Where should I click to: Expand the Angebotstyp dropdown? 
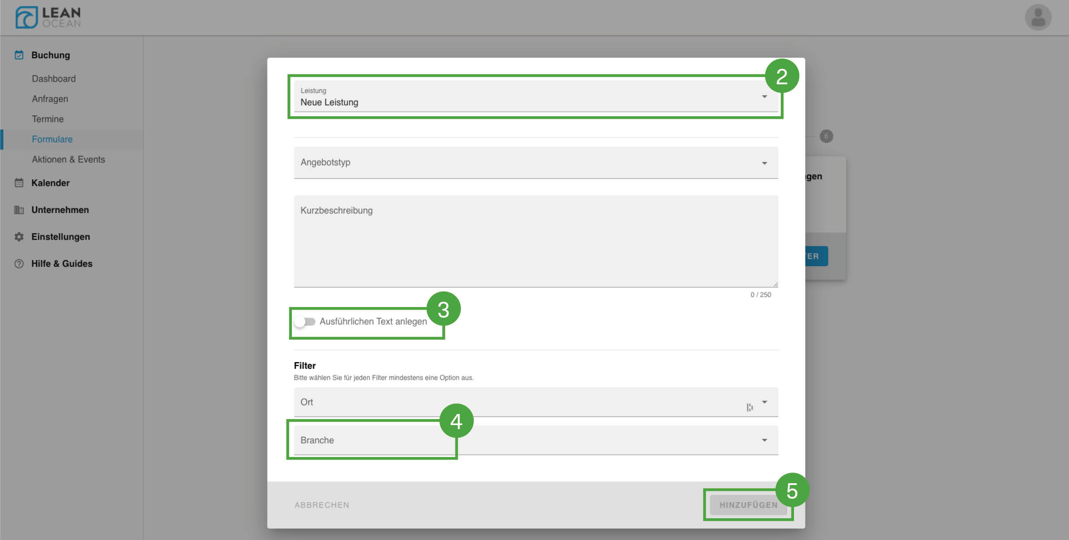pos(535,163)
